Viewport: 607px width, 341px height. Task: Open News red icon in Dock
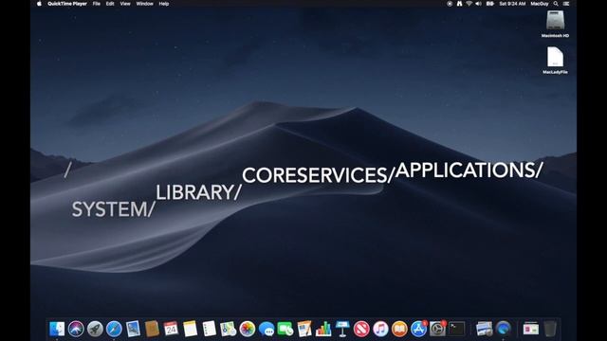(x=361, y=329)
